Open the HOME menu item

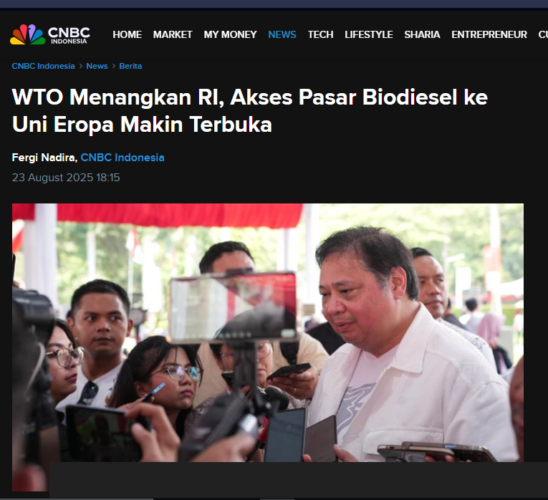coord(128,34)
